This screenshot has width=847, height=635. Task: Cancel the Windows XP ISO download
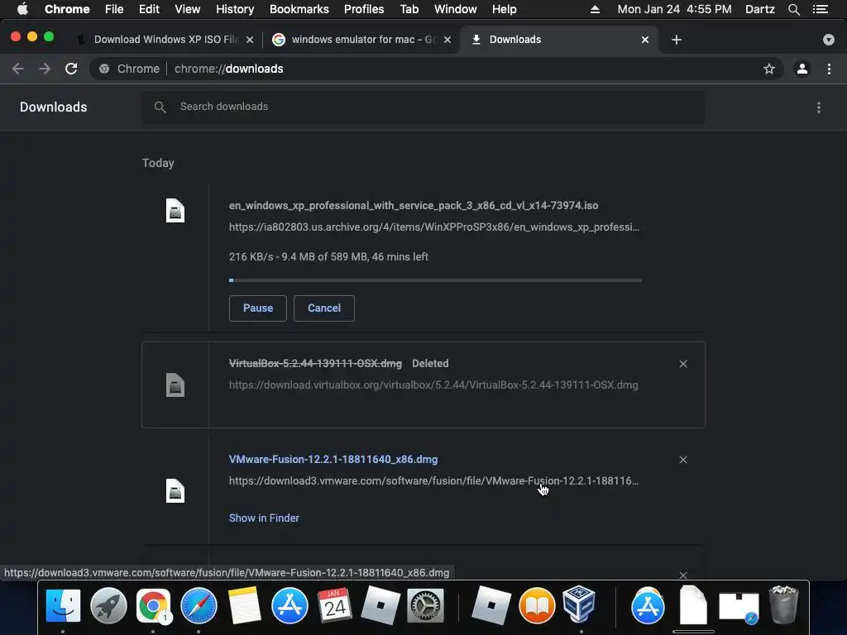click(324, 308)
